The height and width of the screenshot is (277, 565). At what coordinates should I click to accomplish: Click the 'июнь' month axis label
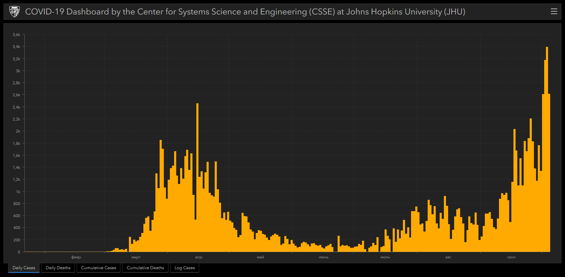click(x=324, y=257)
